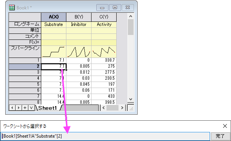Click Inhibitor cell 0.005 in row 2
231x141 pixels.
pos(79,66)
